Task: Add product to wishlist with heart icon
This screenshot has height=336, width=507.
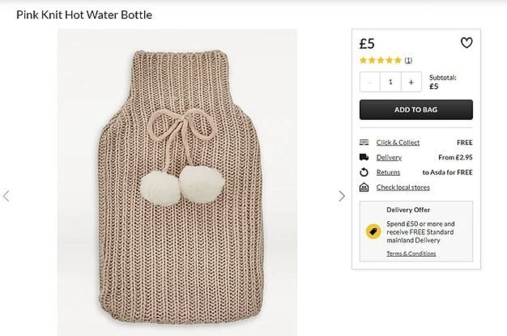Action: pos(466,43)
